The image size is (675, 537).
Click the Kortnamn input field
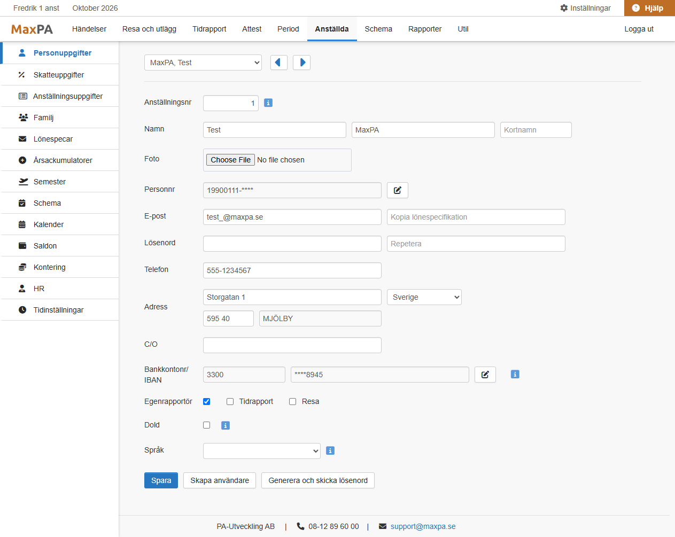(x=536, y=130)
